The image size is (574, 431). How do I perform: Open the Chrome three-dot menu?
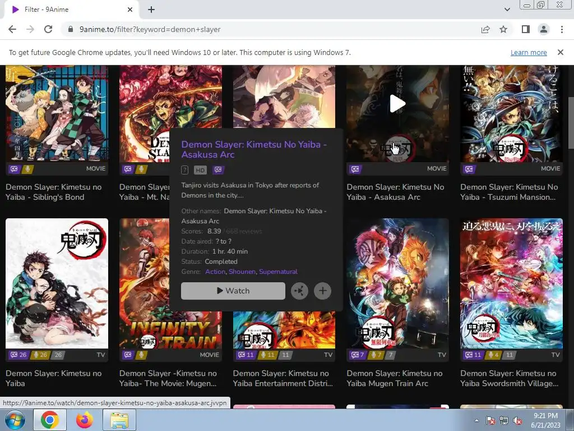click(x=562, y=29)
